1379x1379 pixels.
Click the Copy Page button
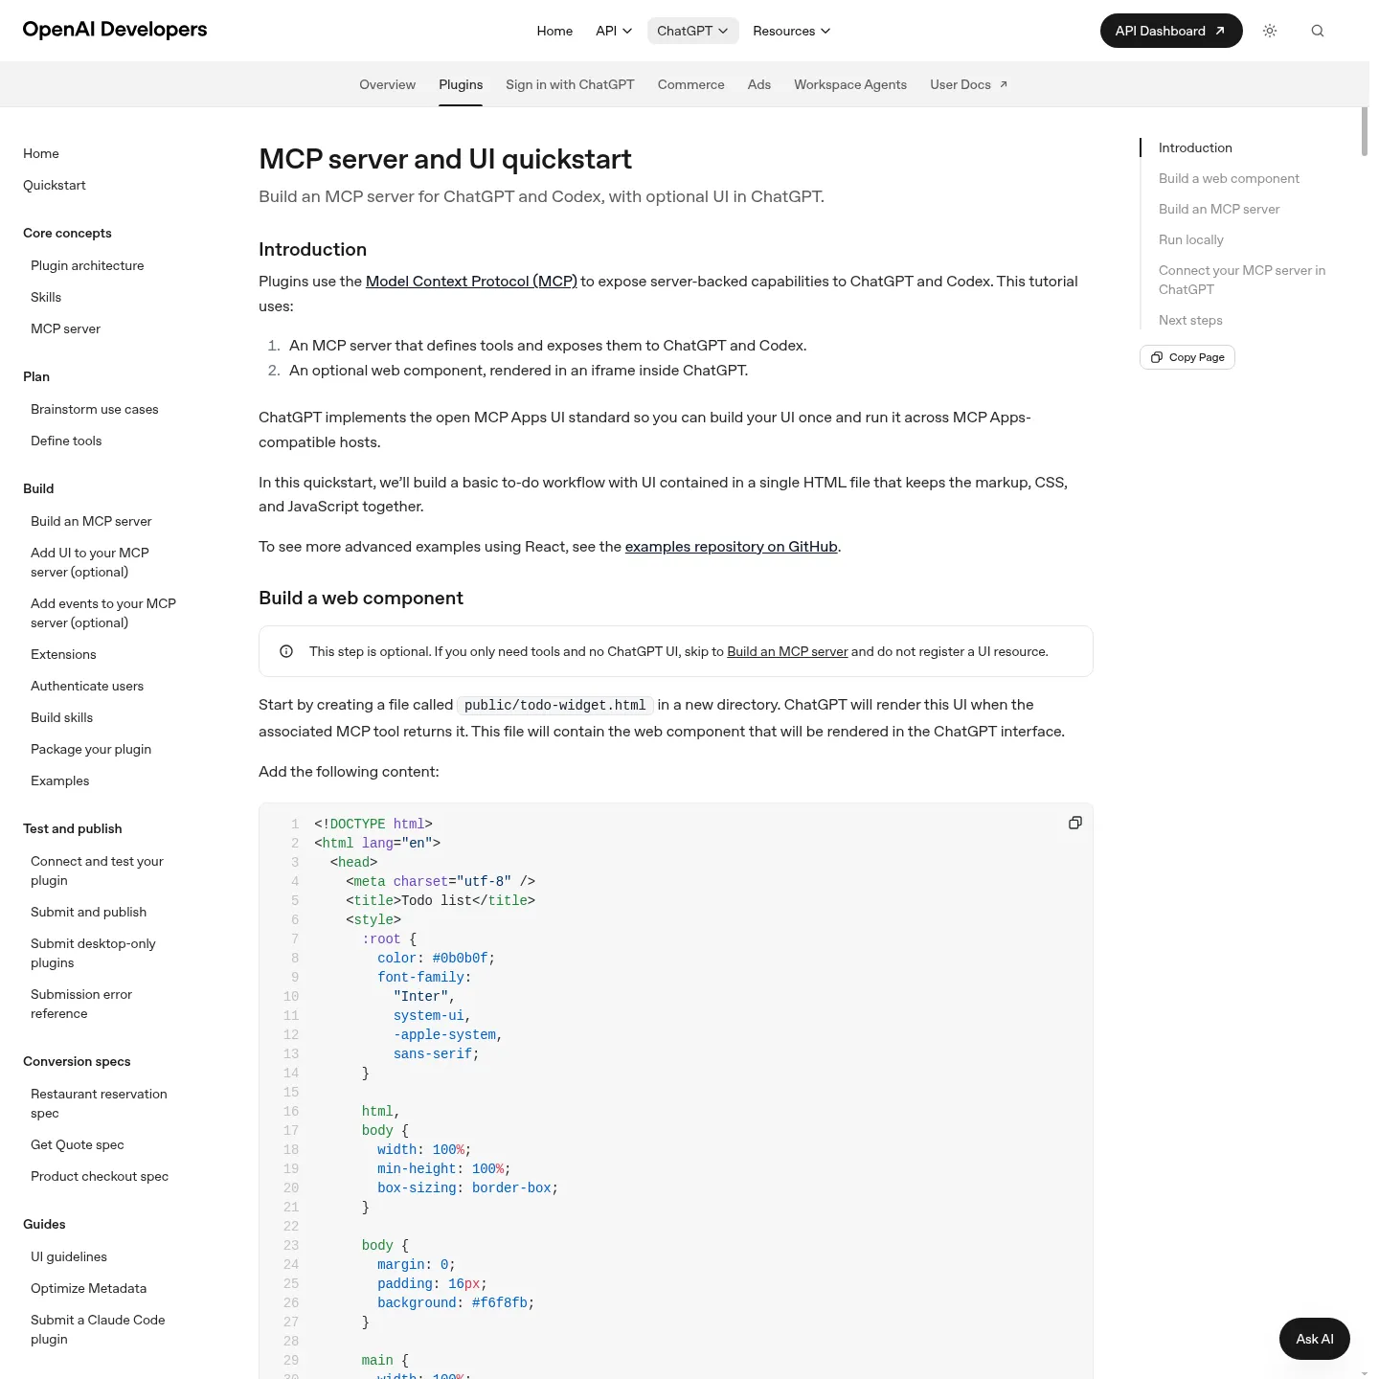tap(1187, 357)
